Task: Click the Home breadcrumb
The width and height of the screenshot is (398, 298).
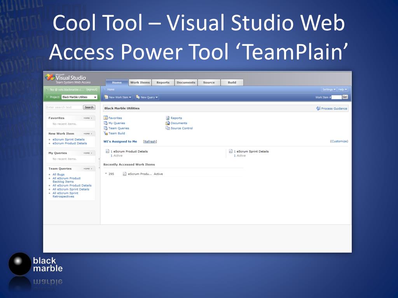Action: pos(111,90)
